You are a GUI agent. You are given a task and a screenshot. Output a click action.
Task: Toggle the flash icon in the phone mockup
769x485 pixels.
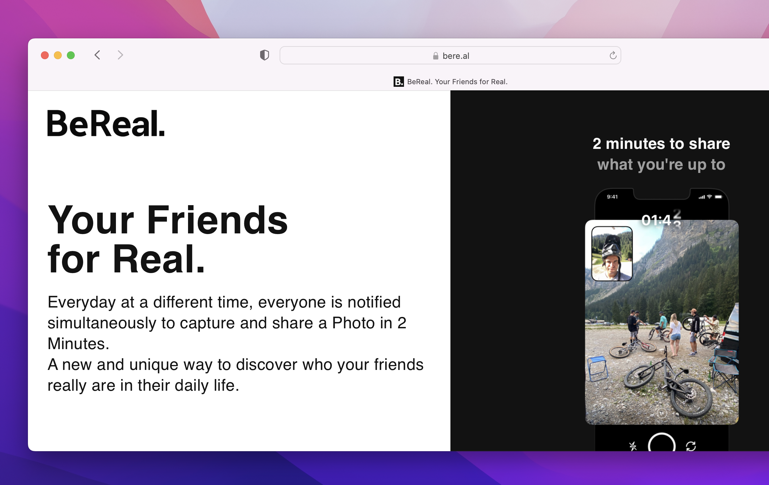633,446
